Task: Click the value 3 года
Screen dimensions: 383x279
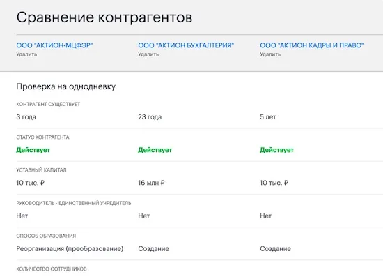Action: pyautogui.click(x=26, y=117)
